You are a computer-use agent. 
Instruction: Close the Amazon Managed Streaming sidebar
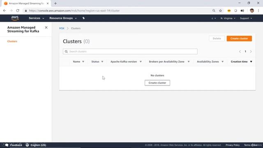(x=46, y=28)
